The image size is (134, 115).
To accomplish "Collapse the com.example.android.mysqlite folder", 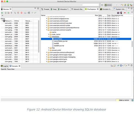I will tap(47, 30).
